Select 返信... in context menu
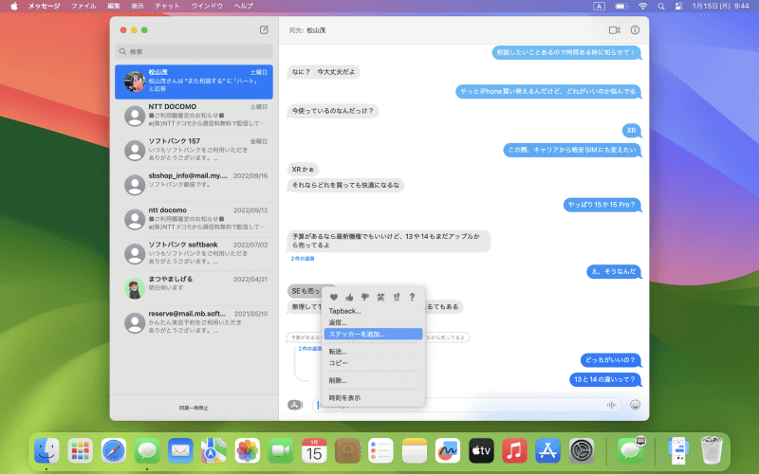This screenshot has width=759, height=474. tap(373, 322)
